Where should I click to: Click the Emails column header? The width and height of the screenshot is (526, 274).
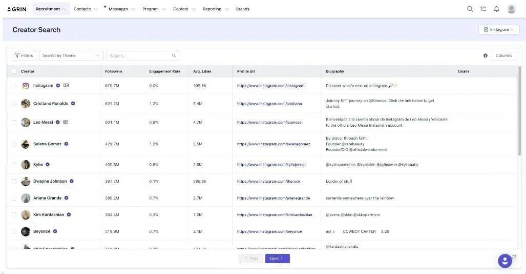tap(464, 71)
